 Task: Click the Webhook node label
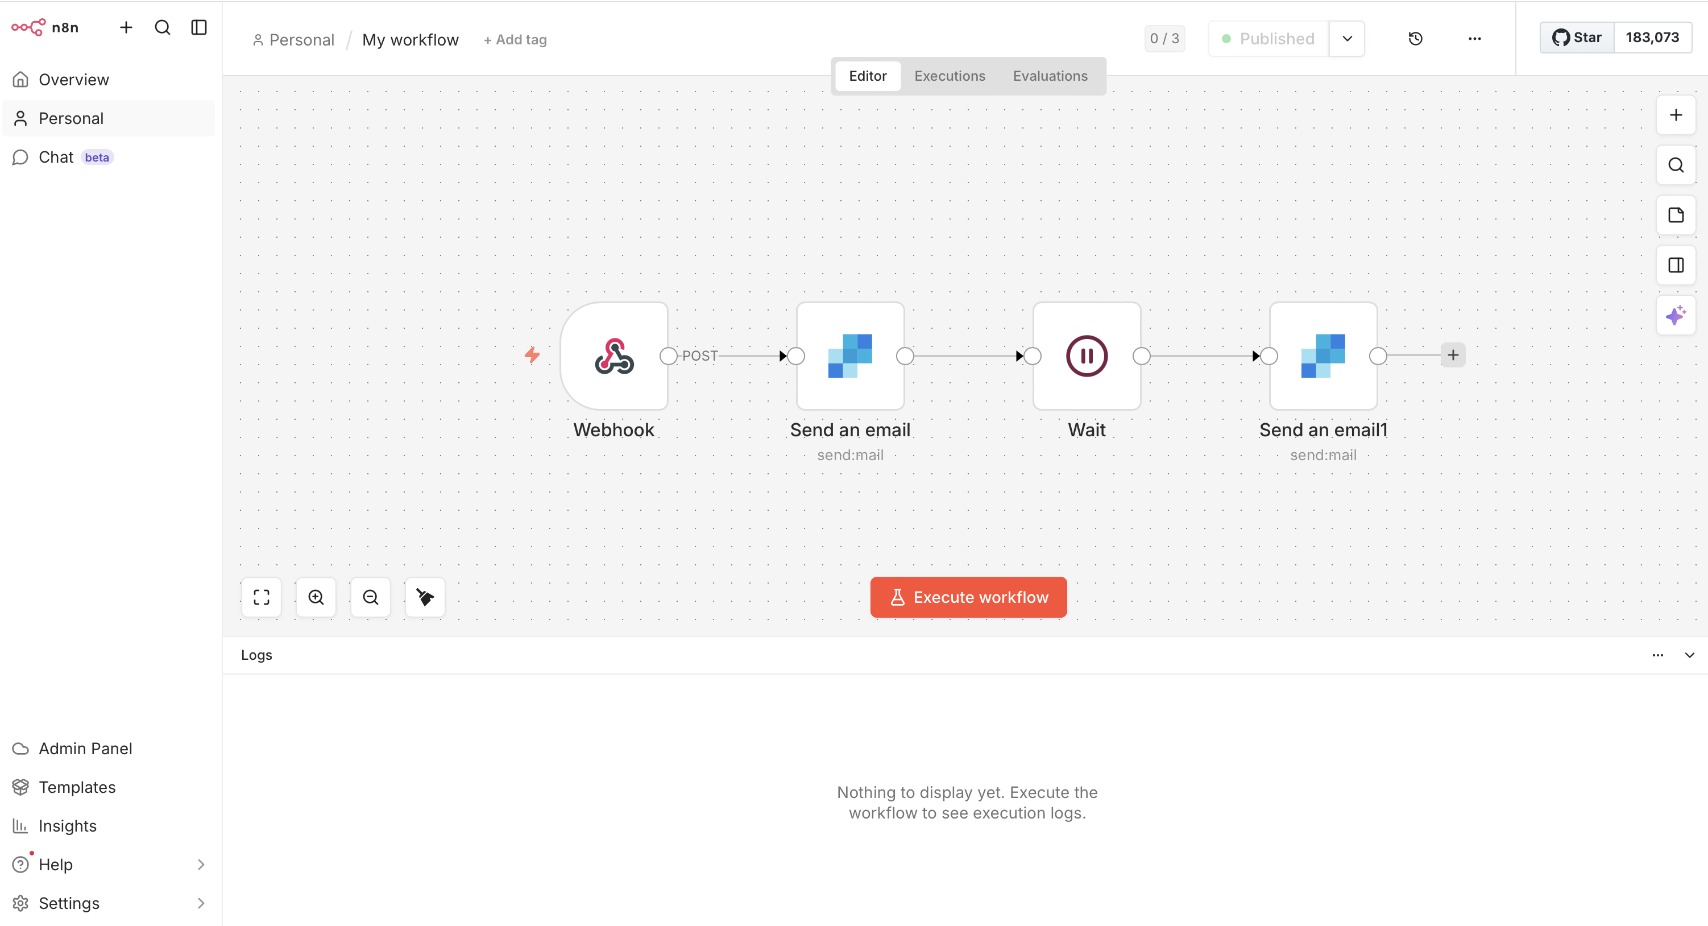click(x=614, y=431)
